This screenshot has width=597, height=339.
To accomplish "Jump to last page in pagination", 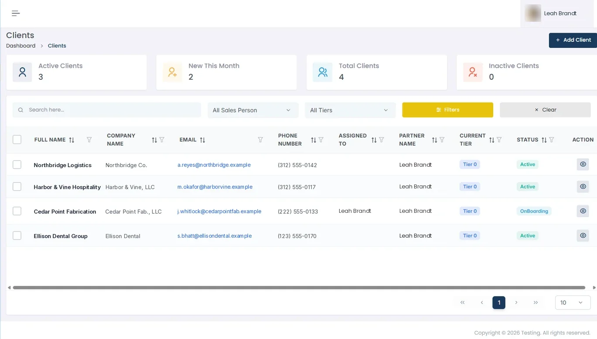I will point(536,302).
